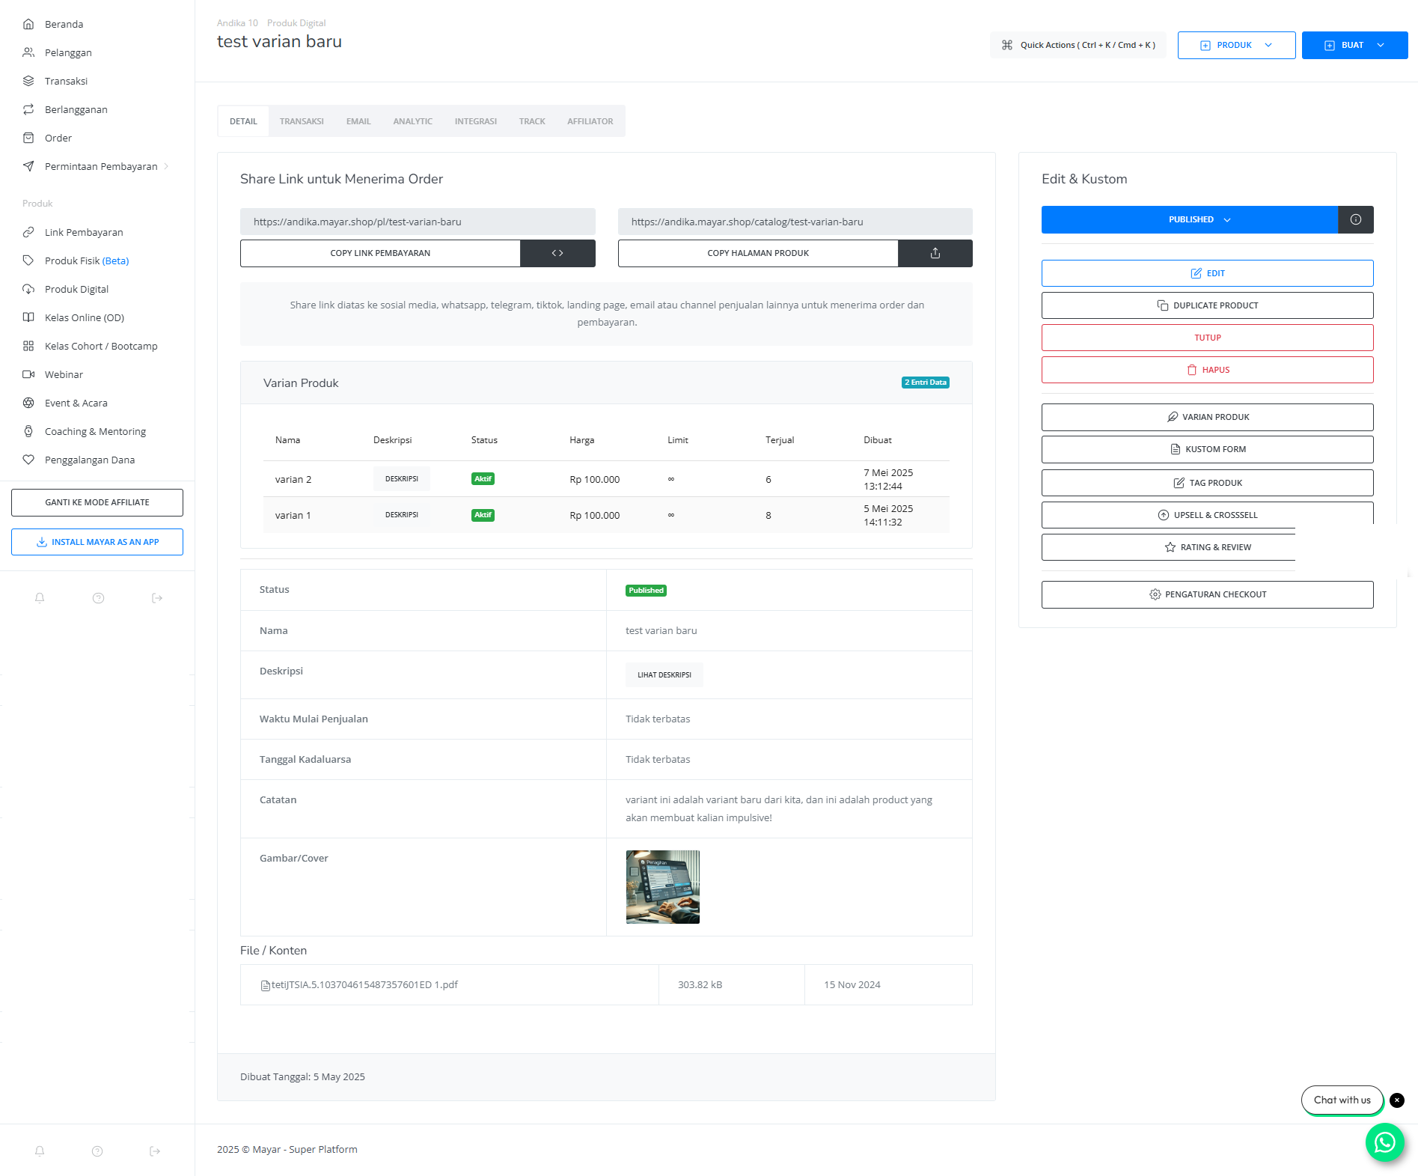This screenshot has width=1418, height=1176.
Task: Click the EDIT product button
Action: (x=1208, y=273)
